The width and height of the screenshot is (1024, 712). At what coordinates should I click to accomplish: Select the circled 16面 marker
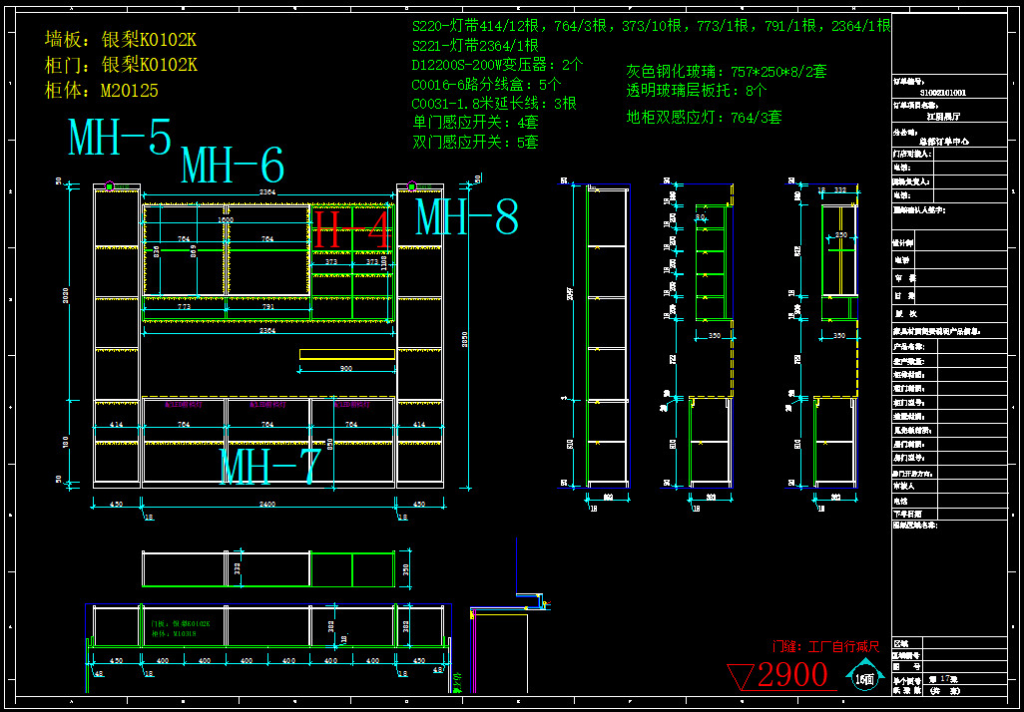(x=865, y=679)
